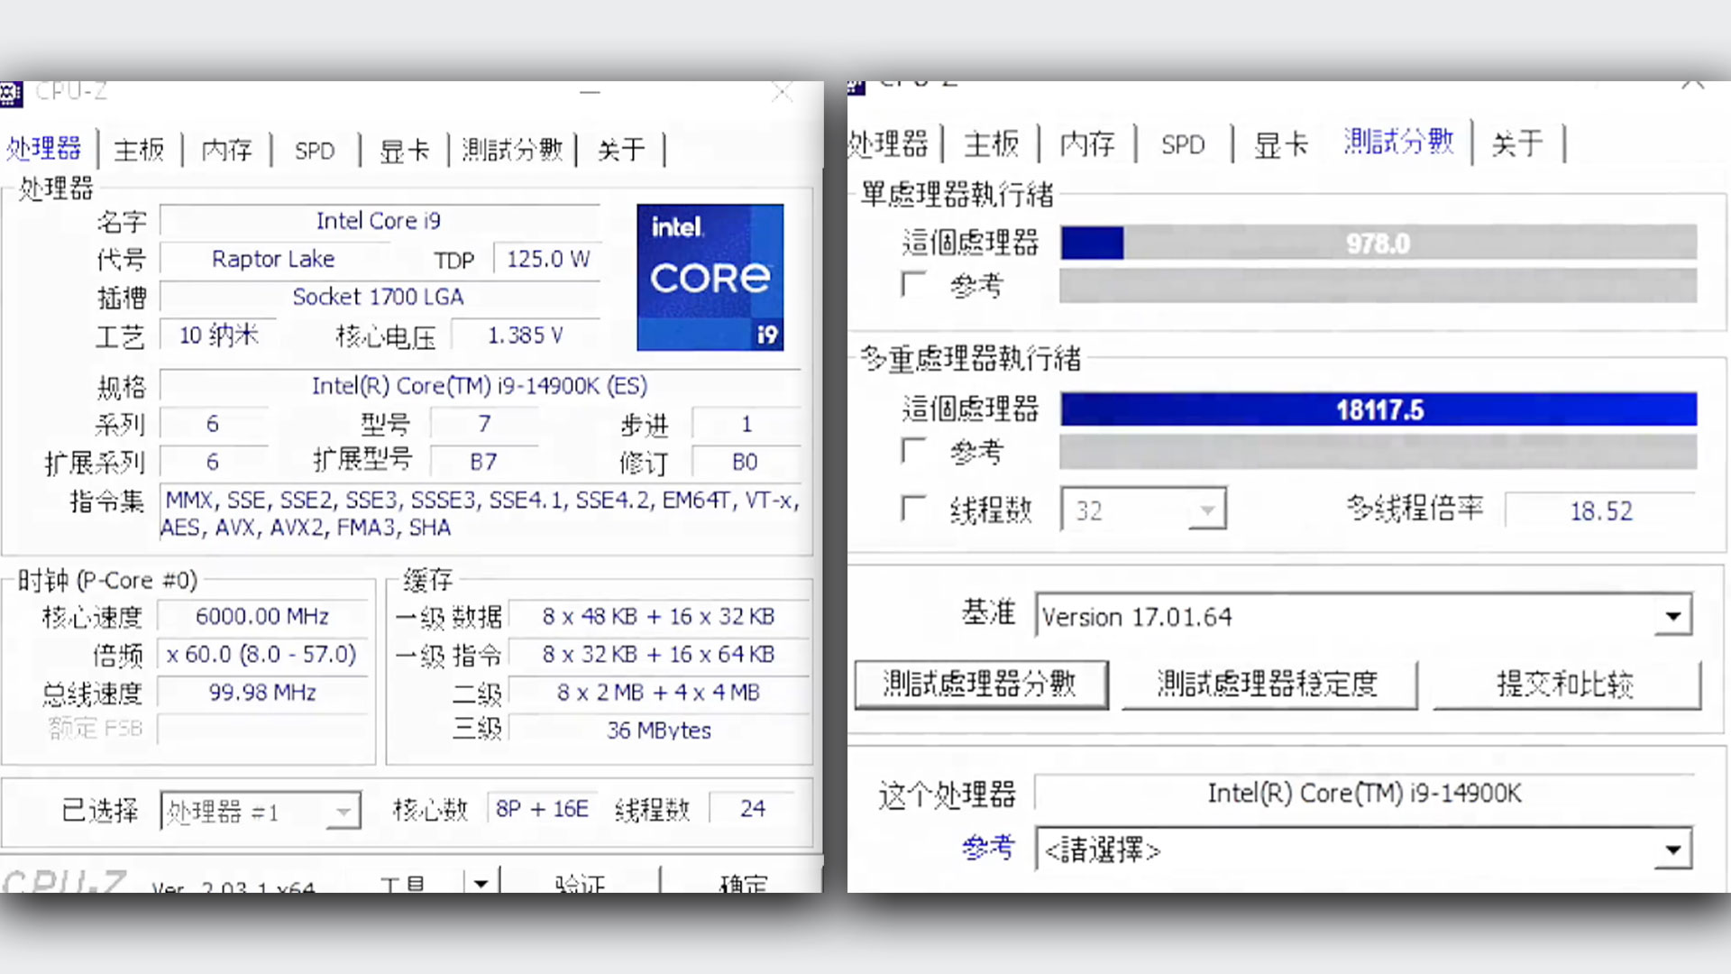Select 測試分數 tab in right window
This screenshot has height=974, width=1731.
click(1398, 141)
